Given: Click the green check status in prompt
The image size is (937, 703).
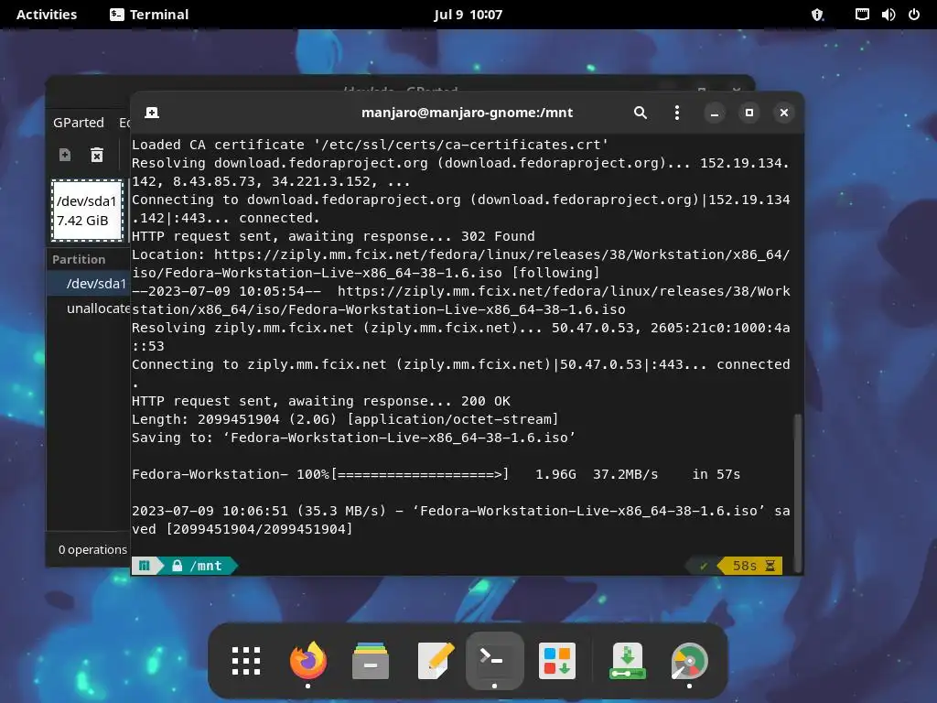Looking at the screenshot, I should [704, 566].
